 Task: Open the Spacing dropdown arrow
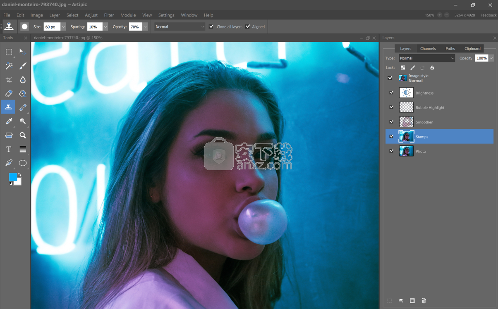[105, 26]
